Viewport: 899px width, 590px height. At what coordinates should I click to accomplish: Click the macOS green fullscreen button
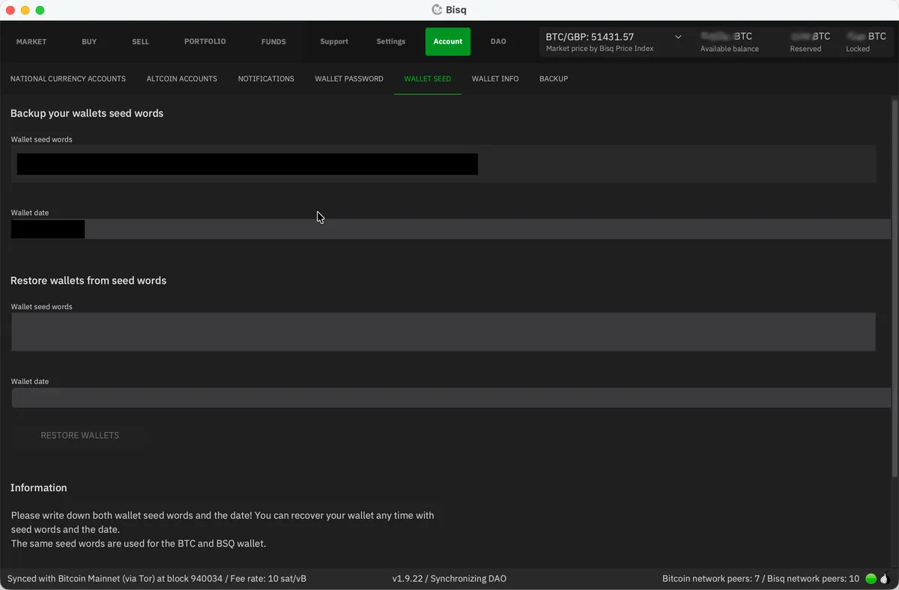coord(40,10)
